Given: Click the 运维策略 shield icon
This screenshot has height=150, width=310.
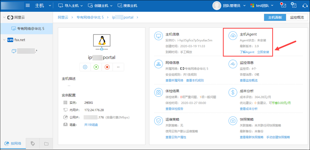Looking at the screenshot, I should pos(159,121).
